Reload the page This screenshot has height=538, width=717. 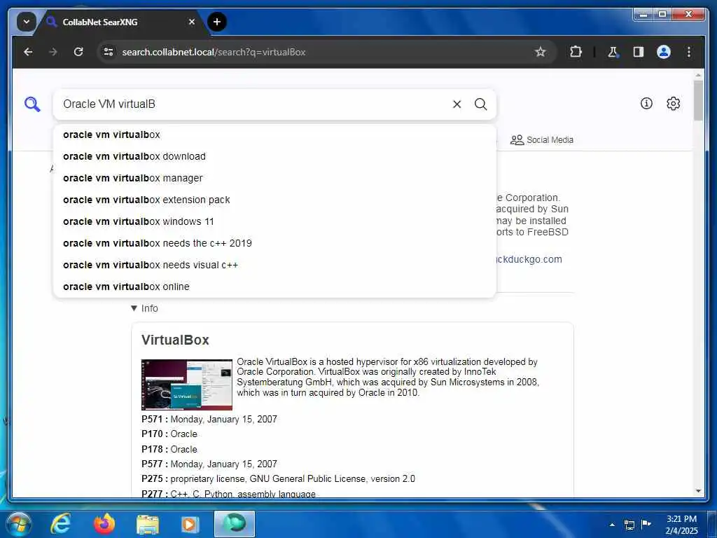coord(78,52)
